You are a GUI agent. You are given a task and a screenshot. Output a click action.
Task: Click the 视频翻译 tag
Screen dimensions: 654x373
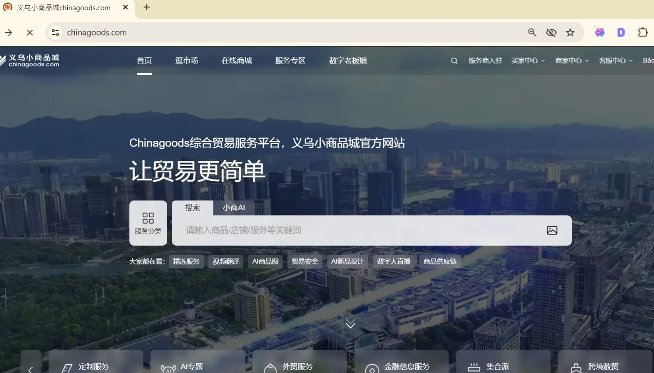pos(226,262)
